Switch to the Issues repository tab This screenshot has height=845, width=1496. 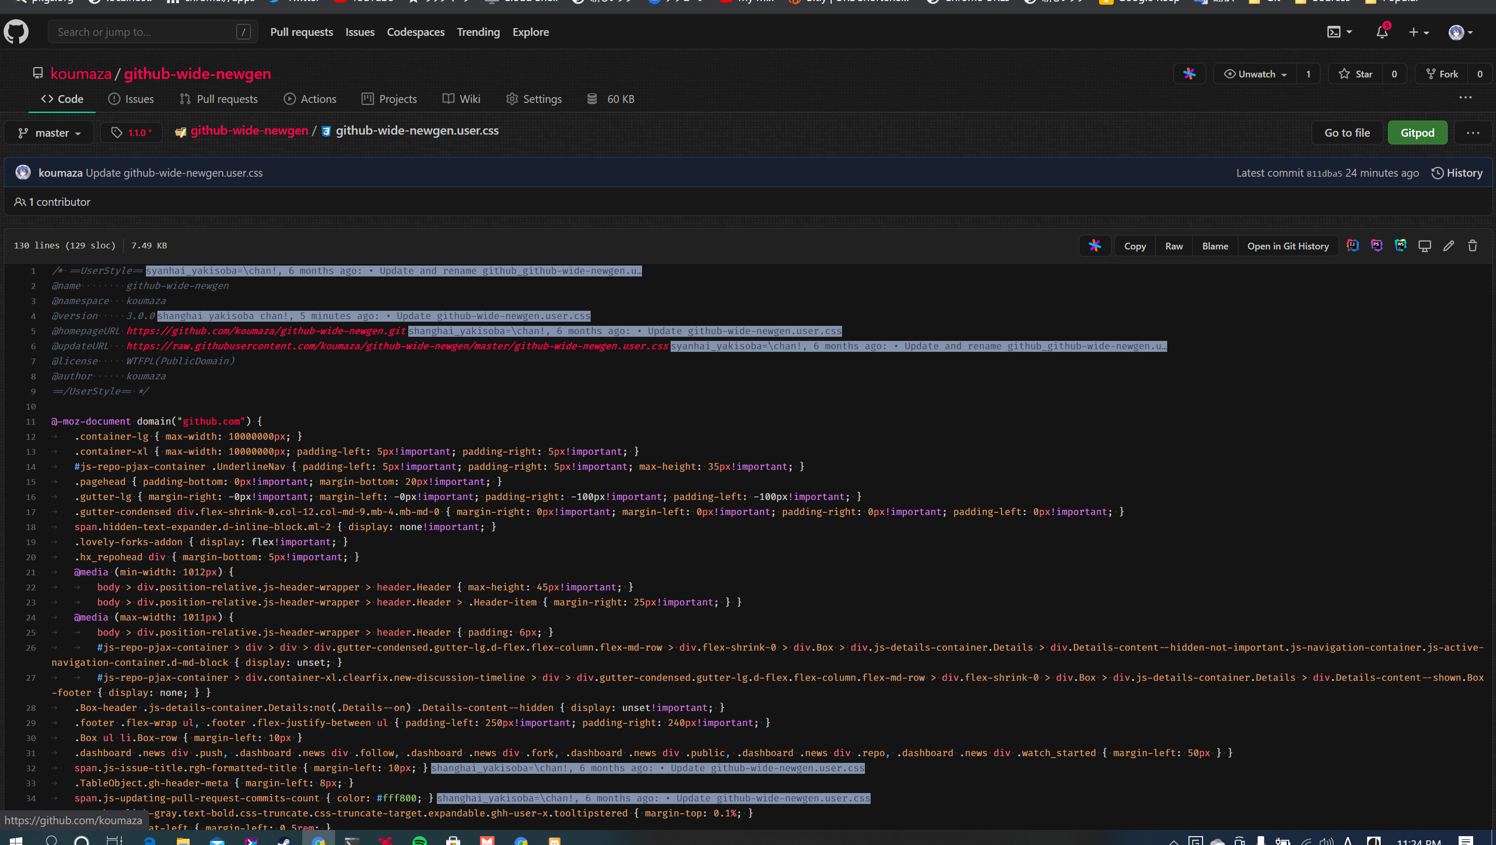tap(131, 99)
